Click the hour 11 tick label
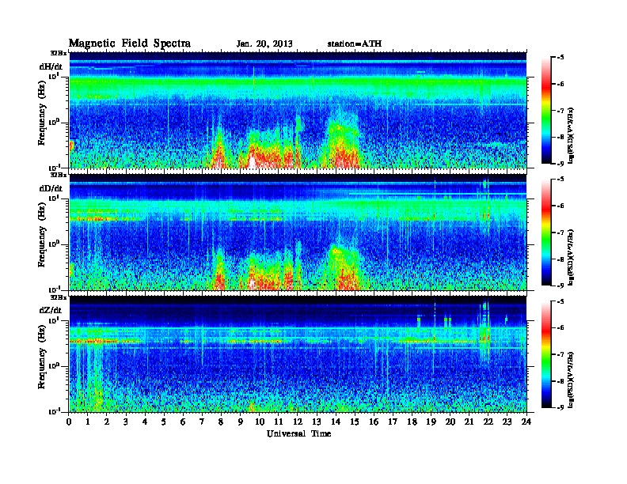 279,422
